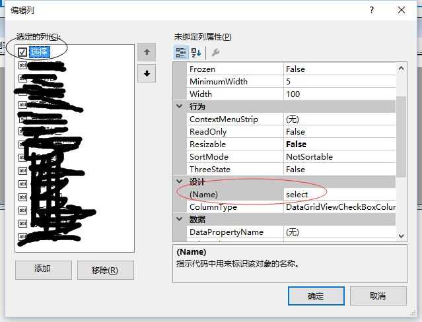Cancel with the 取消 button
The image size is (422, 322).
[378, 296]
